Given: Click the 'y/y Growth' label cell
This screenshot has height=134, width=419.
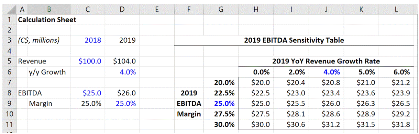Looking at the screenshot, I should tap(47, 72).
